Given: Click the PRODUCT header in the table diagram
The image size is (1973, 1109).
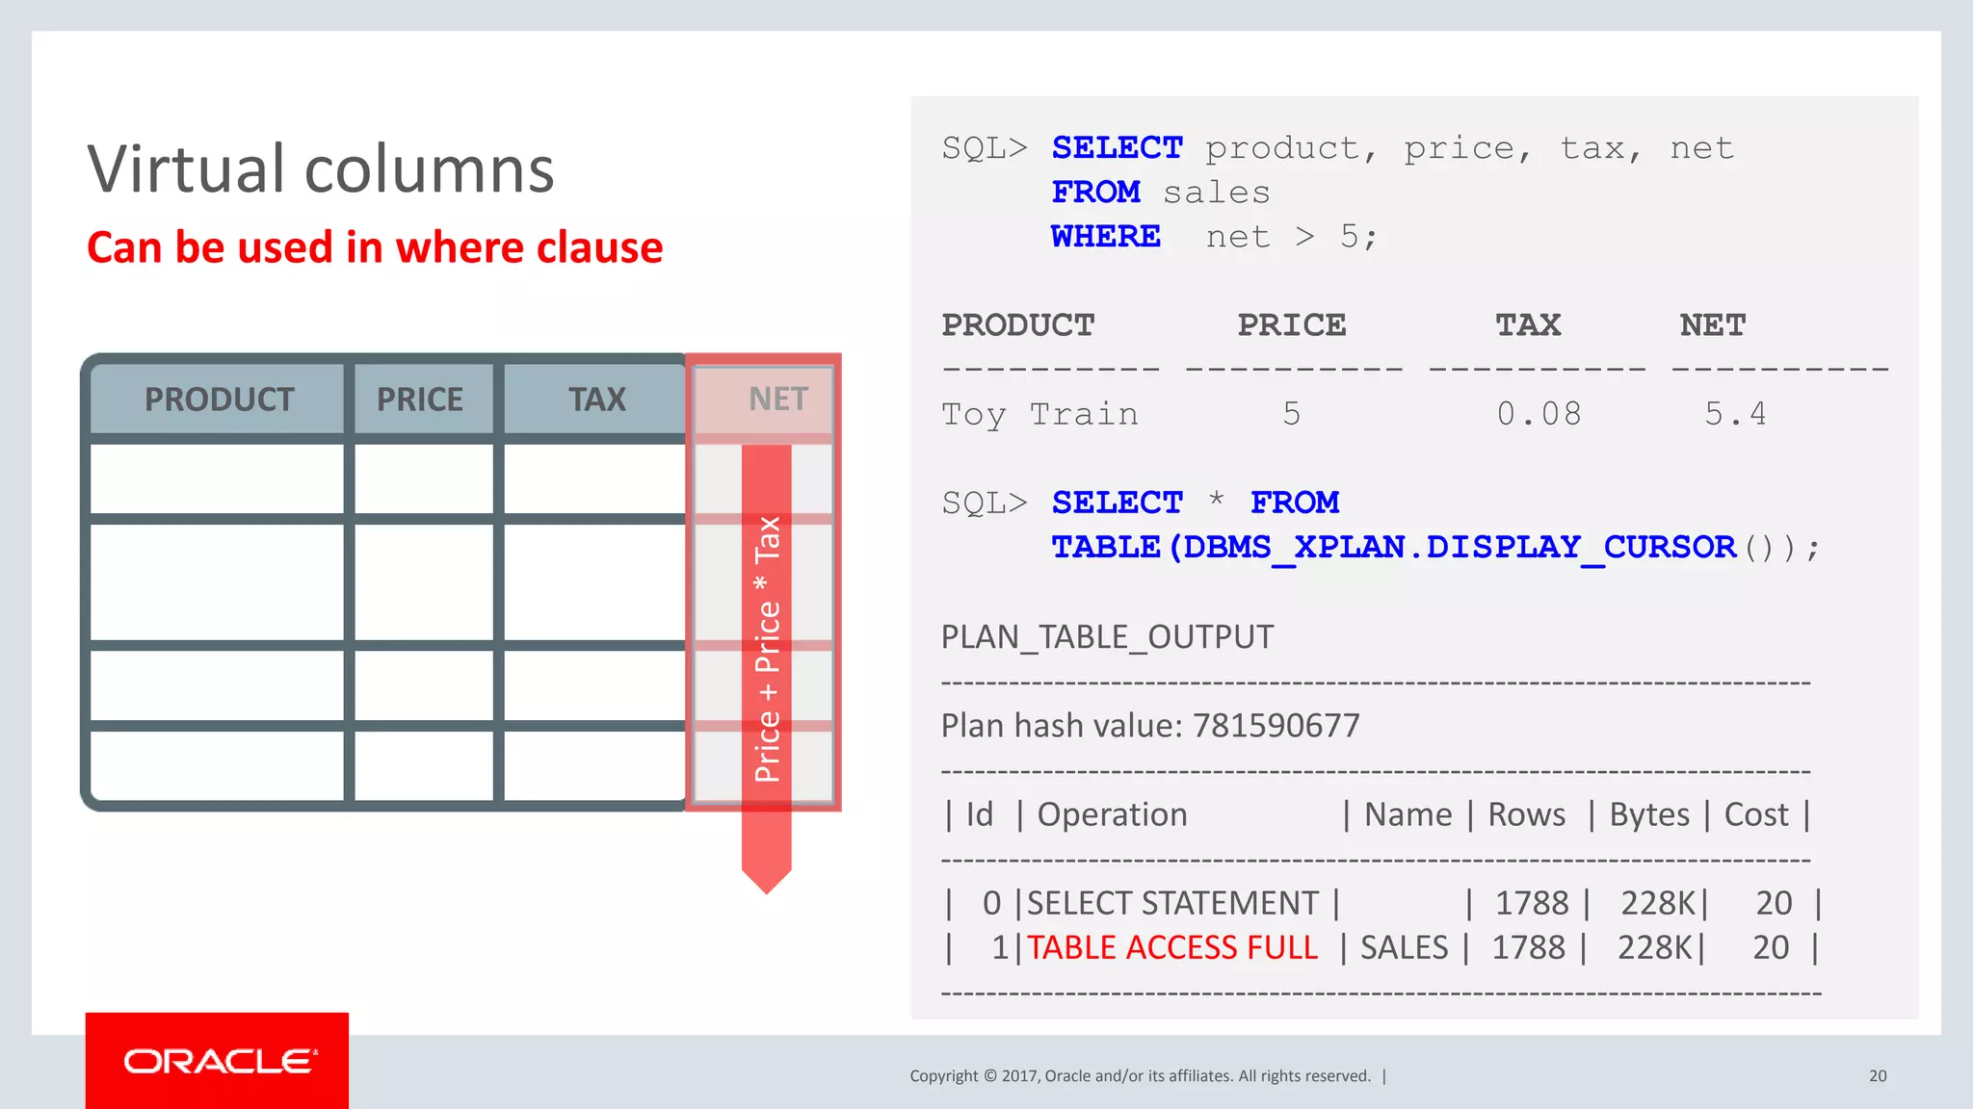Looking at the screenshot, I should [220, 400].
